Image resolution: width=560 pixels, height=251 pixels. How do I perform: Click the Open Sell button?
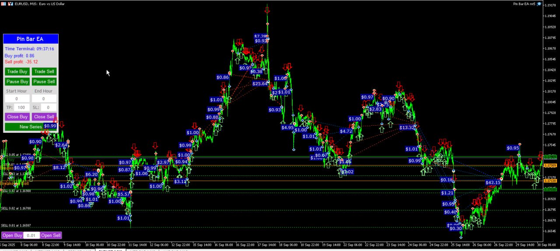pos(51,235)
